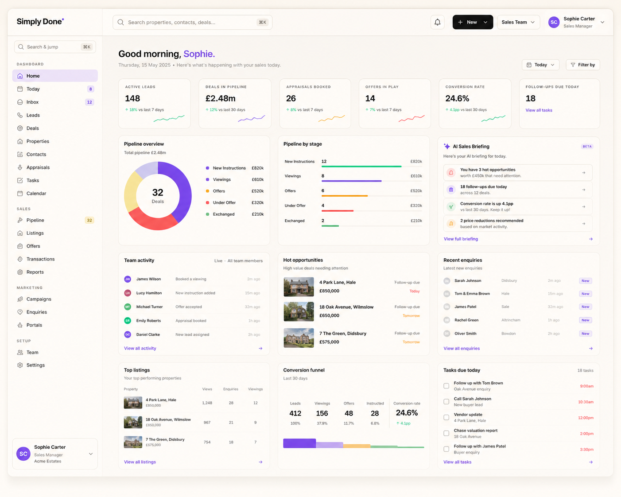Screen dimensions: 621x497
Task: Click the Tasks checkmark icon in sidebar
Action: (20, 181)
